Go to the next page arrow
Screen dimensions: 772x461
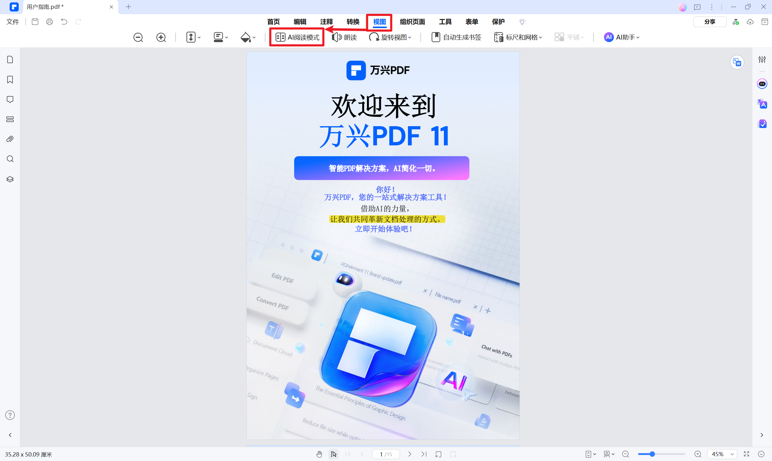coord(410,454)
